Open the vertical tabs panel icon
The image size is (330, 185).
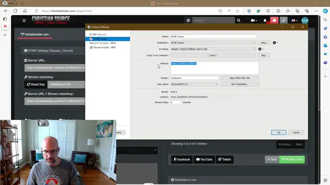pos(5,19)
